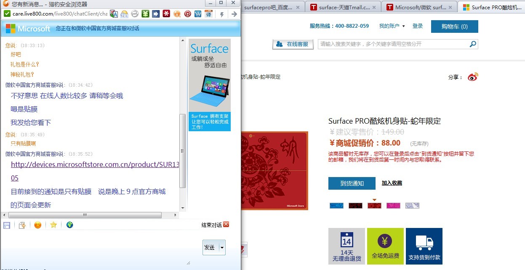This screenshot has width=525, height=270.
Task: Expand the 我的账户 account dropdown
Action: (x=392, y=26)
